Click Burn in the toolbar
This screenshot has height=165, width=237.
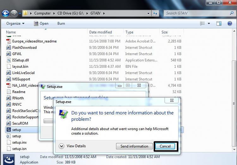[61, 23]
